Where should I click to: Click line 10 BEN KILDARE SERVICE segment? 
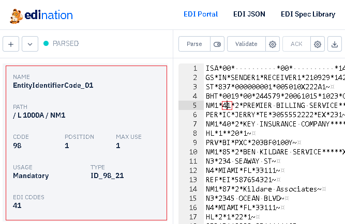275,152
